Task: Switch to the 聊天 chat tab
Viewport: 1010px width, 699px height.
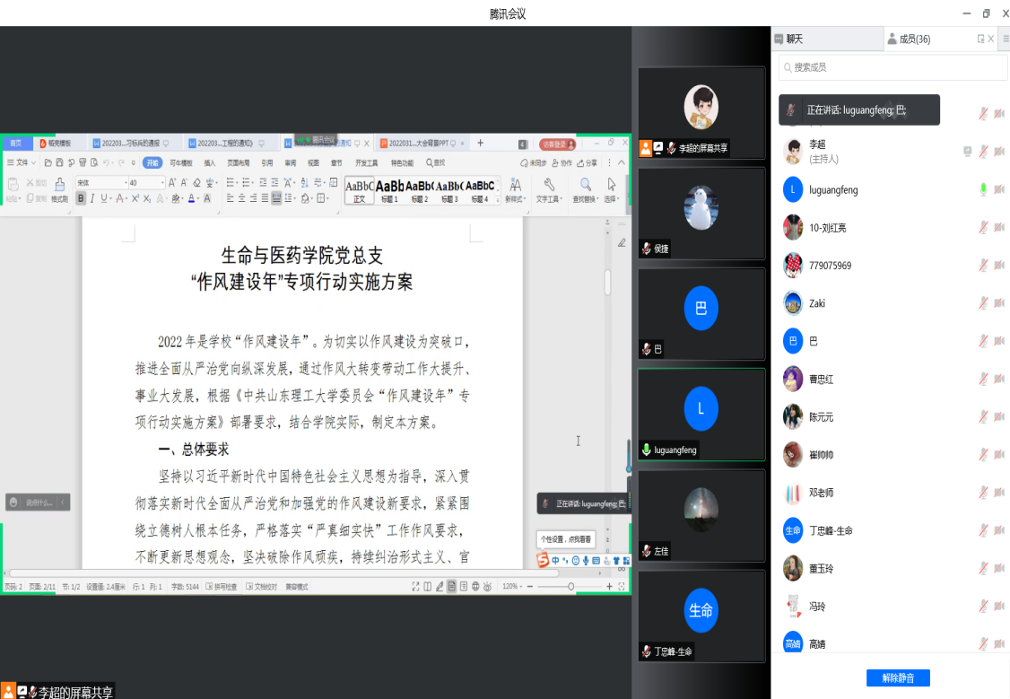Action: 794,39
